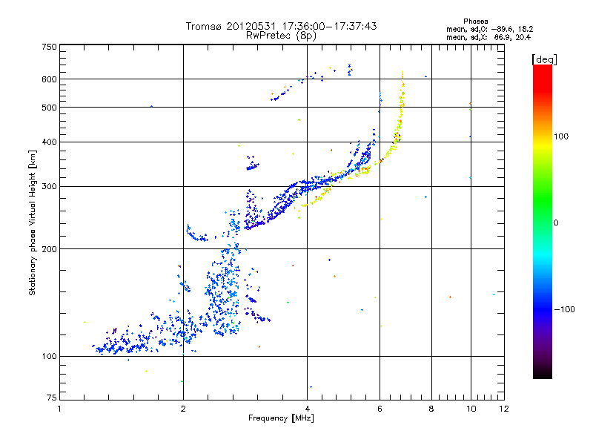
Task: Click the '1' frequency tick label
Action: (59, 409)
